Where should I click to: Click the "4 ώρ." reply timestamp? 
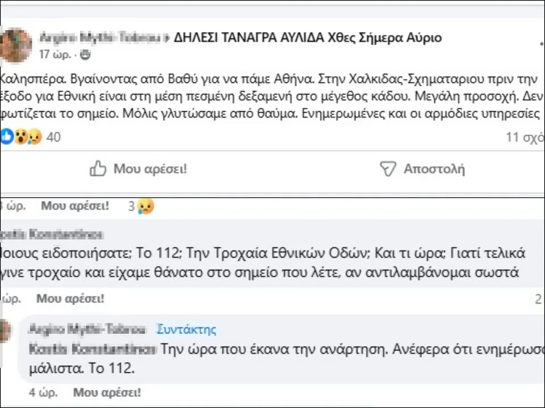pos(41,392)
